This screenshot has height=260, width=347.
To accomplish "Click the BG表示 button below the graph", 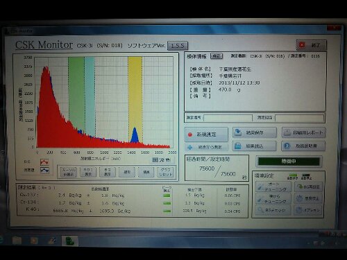I will click(x=108, y=172).
